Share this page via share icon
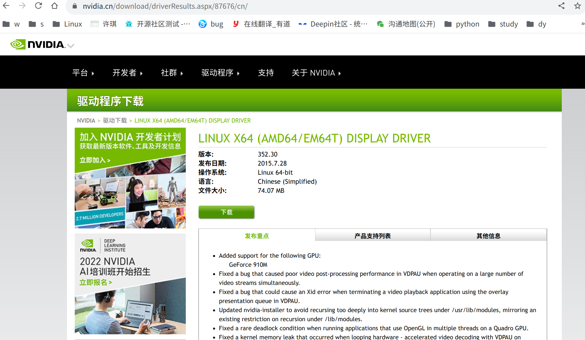 (561, 6)
